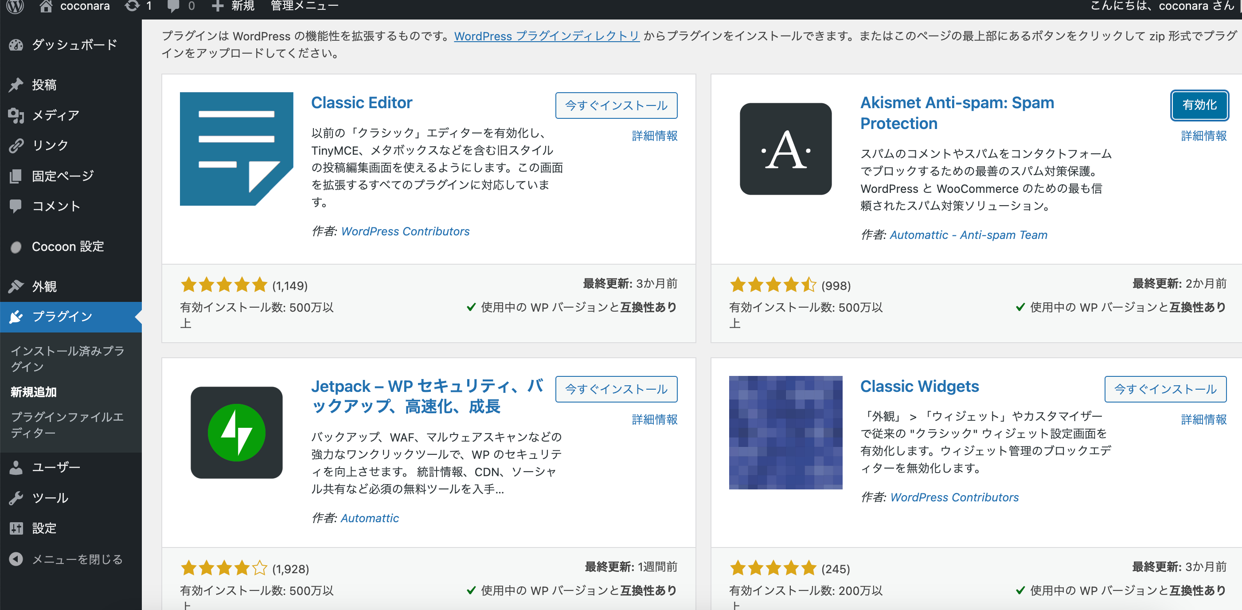Click the Jetpack plugin thumbnail

pos(236,433)
